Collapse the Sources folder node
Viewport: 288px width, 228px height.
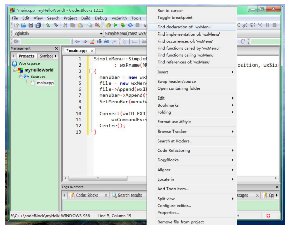pos(21,76)
